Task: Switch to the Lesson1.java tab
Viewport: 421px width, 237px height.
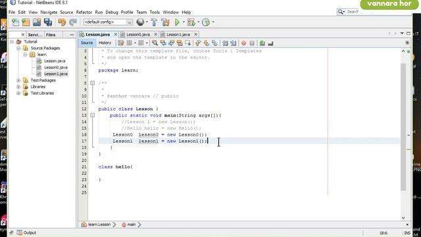Action: click(178, 34)
